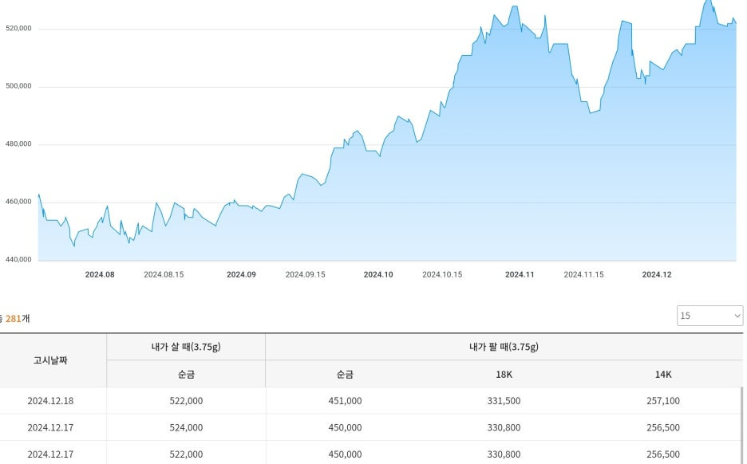Click 330,800 in the 524,000 row

point(504,427)
